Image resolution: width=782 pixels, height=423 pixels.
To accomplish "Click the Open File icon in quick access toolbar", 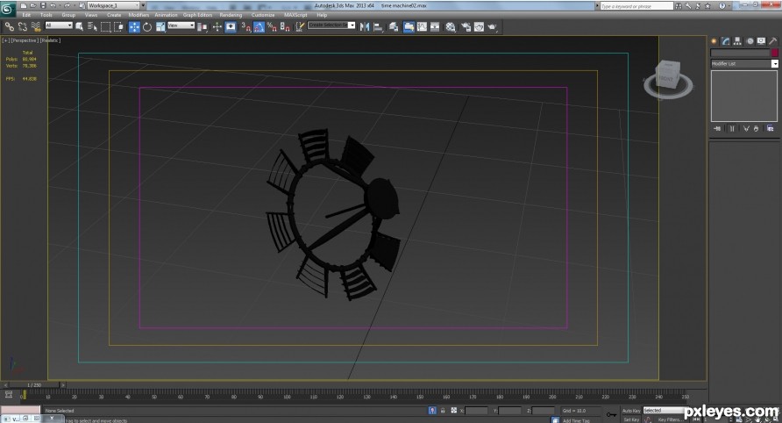I will pos(33,5).
